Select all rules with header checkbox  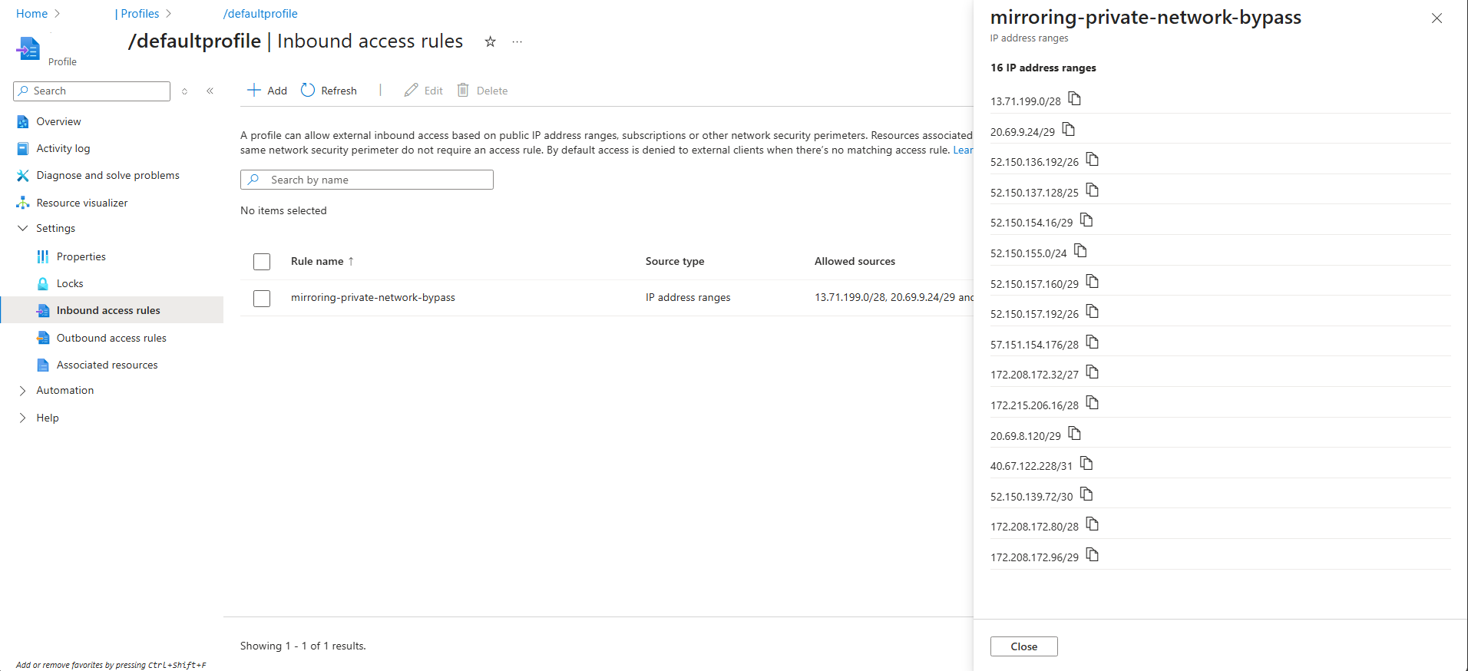tap(262, 262)
